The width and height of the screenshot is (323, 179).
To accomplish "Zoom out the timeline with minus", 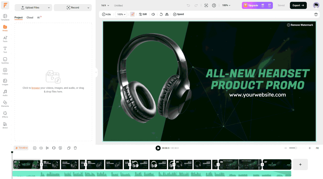I will pyautogui.click(x=285, y=148).
